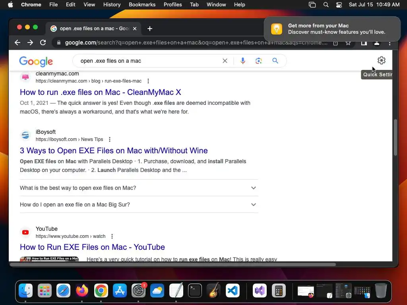Start voice search with microphone icon
Viewport: 407px width, 305px height.
click(x=243, y=61)
